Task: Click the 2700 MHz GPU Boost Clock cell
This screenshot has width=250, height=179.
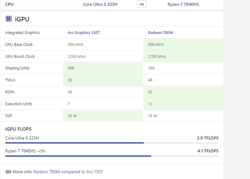Action: tap(183, 57)
